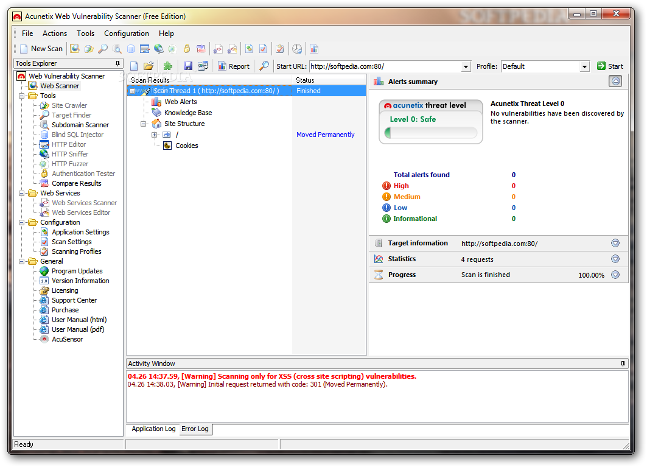Open Application Settings icon in top toolbar
The image size is (647, 467).
[x=249, y=49]
